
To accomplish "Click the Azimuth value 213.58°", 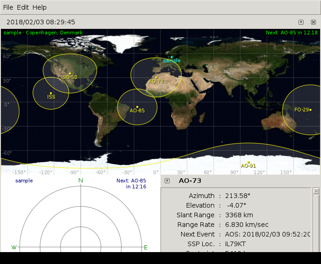I will point(238,196).
